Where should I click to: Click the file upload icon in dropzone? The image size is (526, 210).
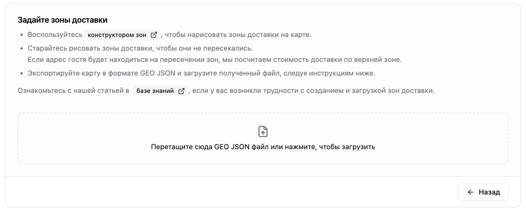click(263, 131)
